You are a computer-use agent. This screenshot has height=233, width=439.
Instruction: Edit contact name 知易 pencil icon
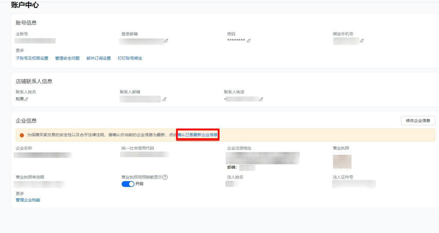pos(26,99)
